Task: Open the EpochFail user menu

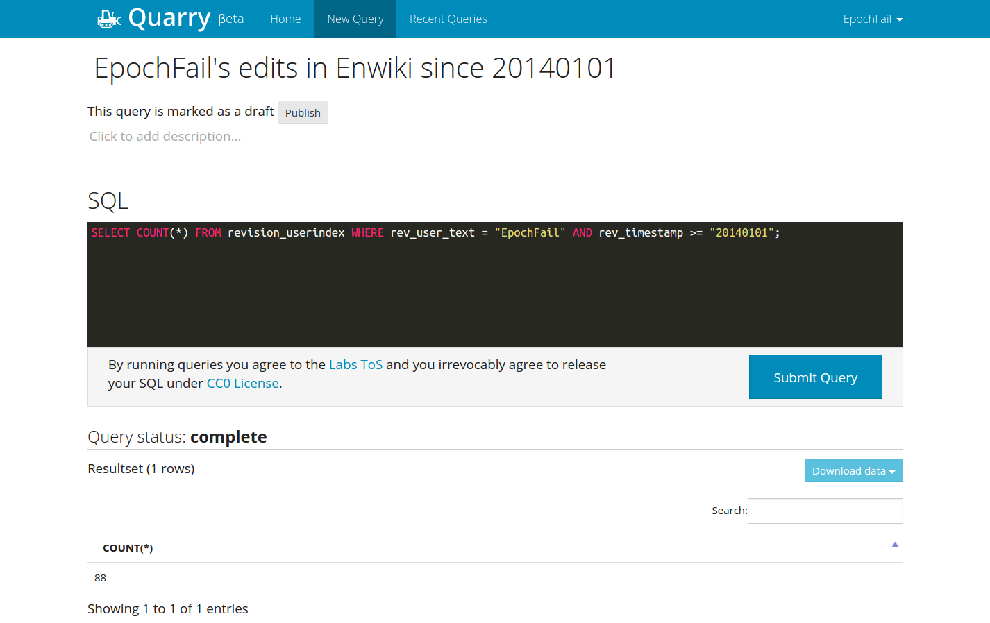Action: point(873,19)
